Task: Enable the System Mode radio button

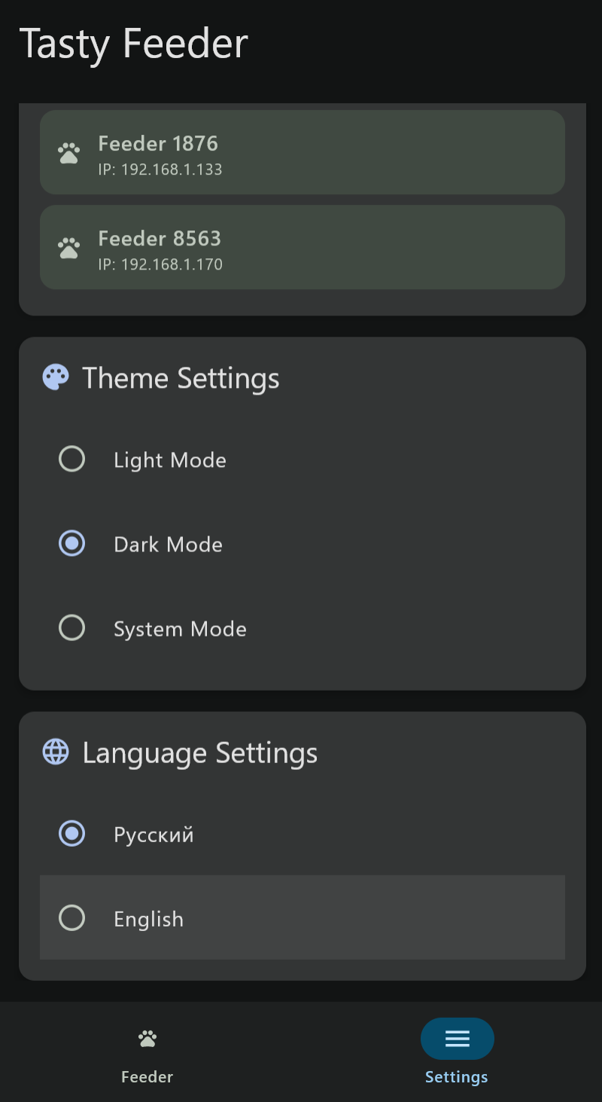Action: 72,628
